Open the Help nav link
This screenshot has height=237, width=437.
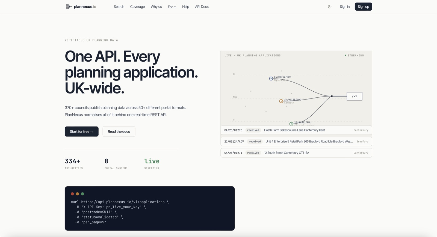click(x=185, y=7)
